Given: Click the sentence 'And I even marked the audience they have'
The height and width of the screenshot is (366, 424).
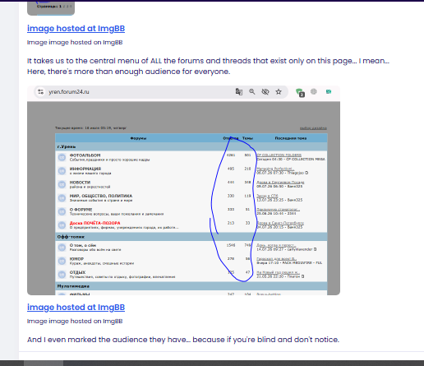Looking at the screenshot, I should (x=183, y=340).
